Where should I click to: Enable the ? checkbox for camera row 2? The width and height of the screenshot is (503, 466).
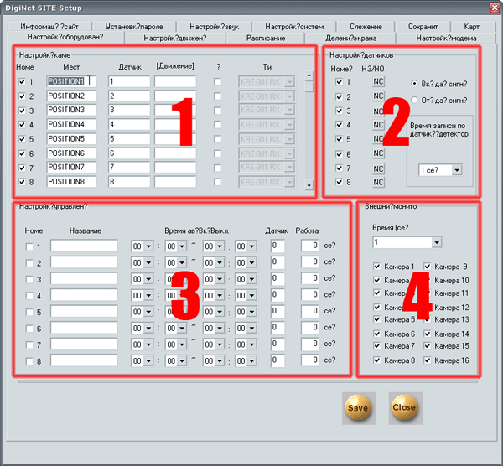(x=217, y=96)
